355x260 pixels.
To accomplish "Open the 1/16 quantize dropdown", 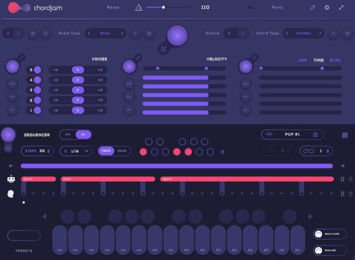I will pos(76,151).
